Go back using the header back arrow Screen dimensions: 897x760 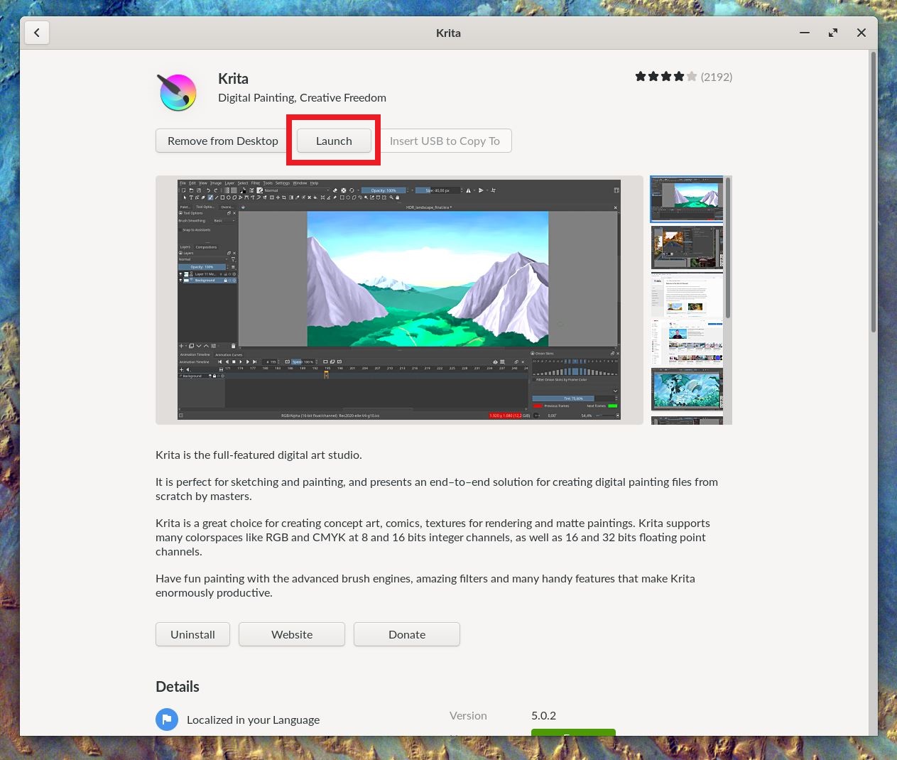(37, 33)
